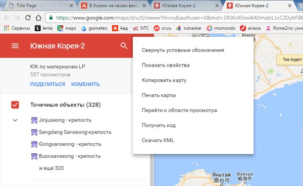
Task: Open the hamburger menu in the Южная Корея-2 header
Action: click(x=15, y=46)
